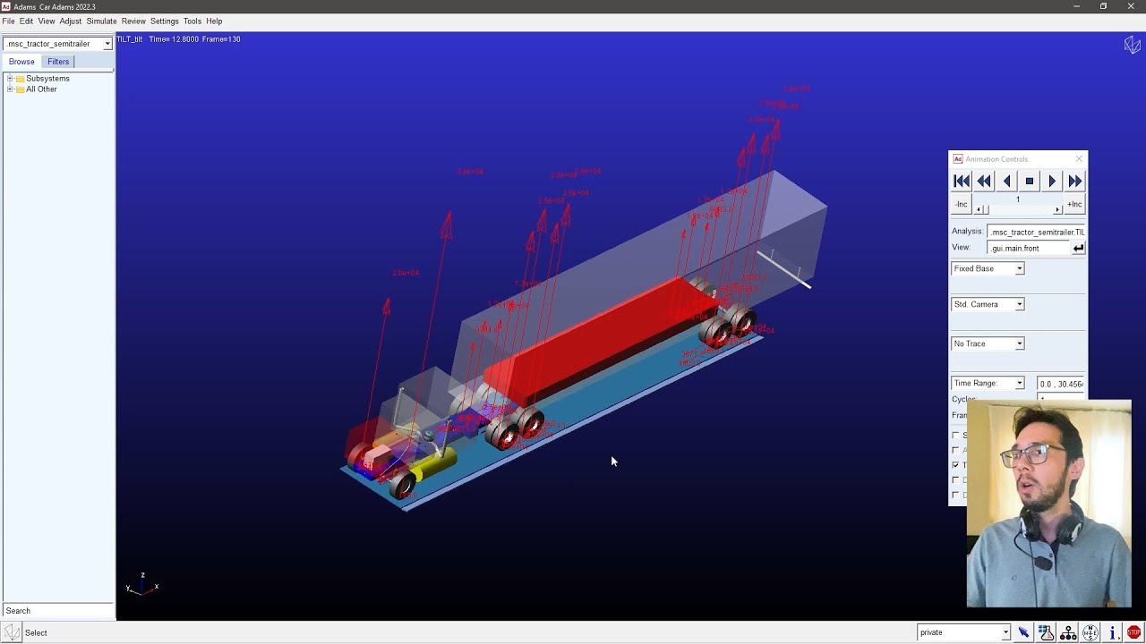Click the Search field
1146x644 pixels.
click(x=58, y=611)
